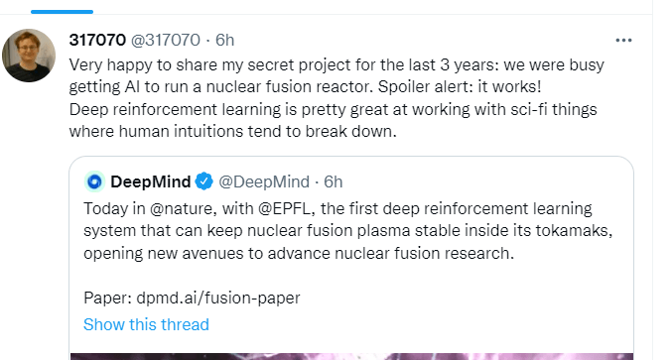
Task: Click the @EPFL mention in quoted tweet
Action: pyautogui.click(x=286, y=208)
